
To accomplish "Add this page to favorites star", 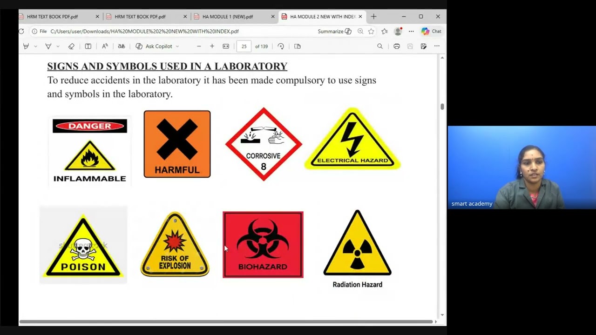I will click(371, 31).
